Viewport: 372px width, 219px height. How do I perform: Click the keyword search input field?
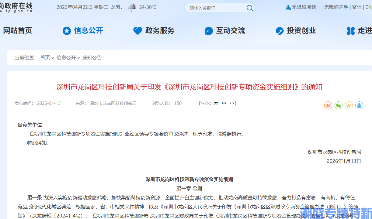point(216,8)
